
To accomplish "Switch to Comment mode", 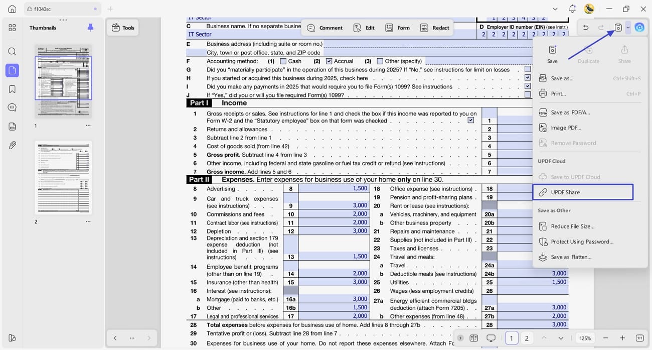I will [324, 28].
